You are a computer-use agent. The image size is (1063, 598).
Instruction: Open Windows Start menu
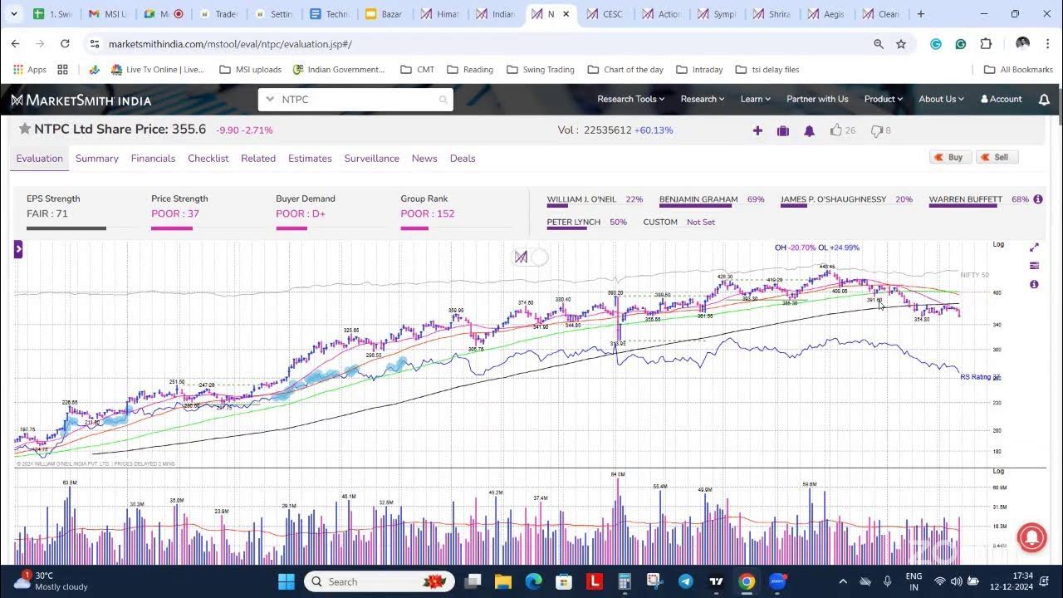[x=286, y=581]
